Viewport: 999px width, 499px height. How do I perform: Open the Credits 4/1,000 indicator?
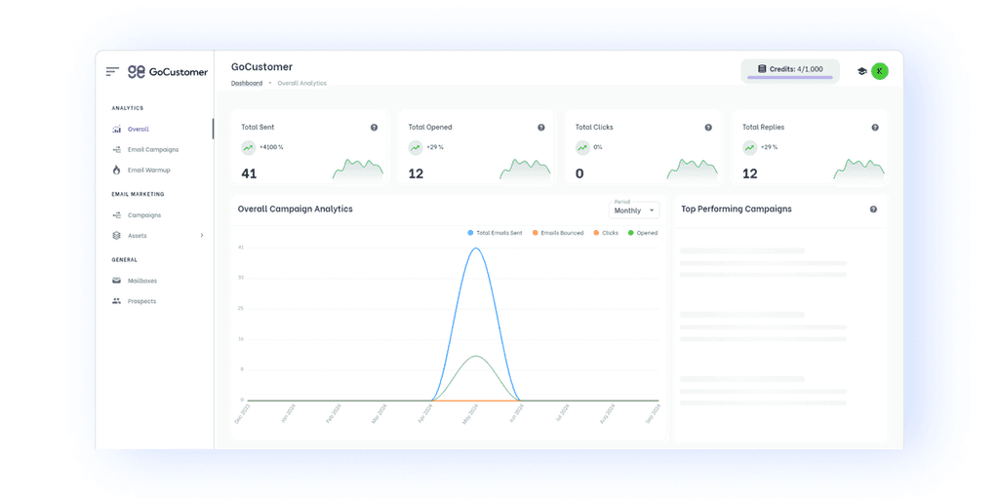pyautogui.click(x=790, y=70)
